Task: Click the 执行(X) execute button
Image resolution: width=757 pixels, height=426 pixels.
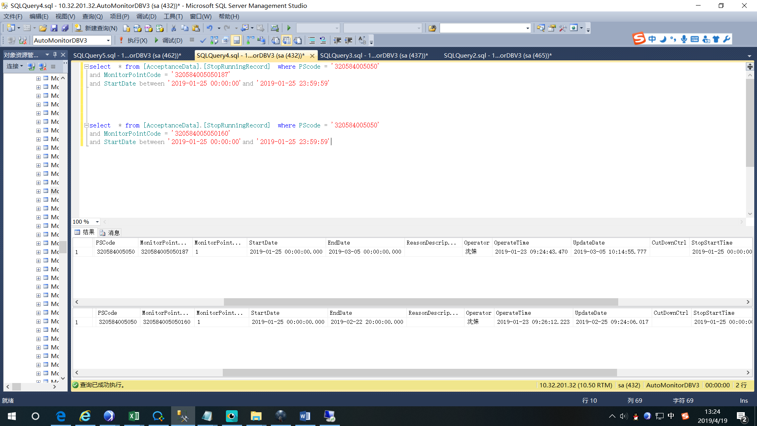Action: coord(133,40)
